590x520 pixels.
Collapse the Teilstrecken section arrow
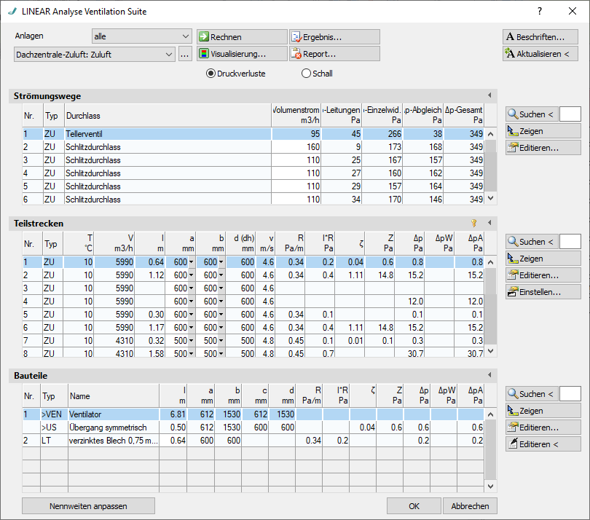coord(489,223)
